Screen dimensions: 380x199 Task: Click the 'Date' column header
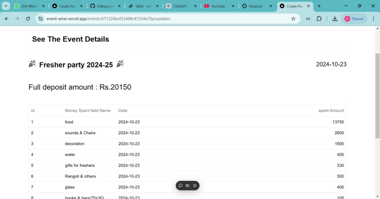123,111
